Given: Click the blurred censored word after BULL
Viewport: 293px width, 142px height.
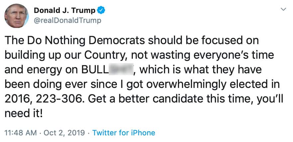Looking at the screenshot, I should coord(122,70).
